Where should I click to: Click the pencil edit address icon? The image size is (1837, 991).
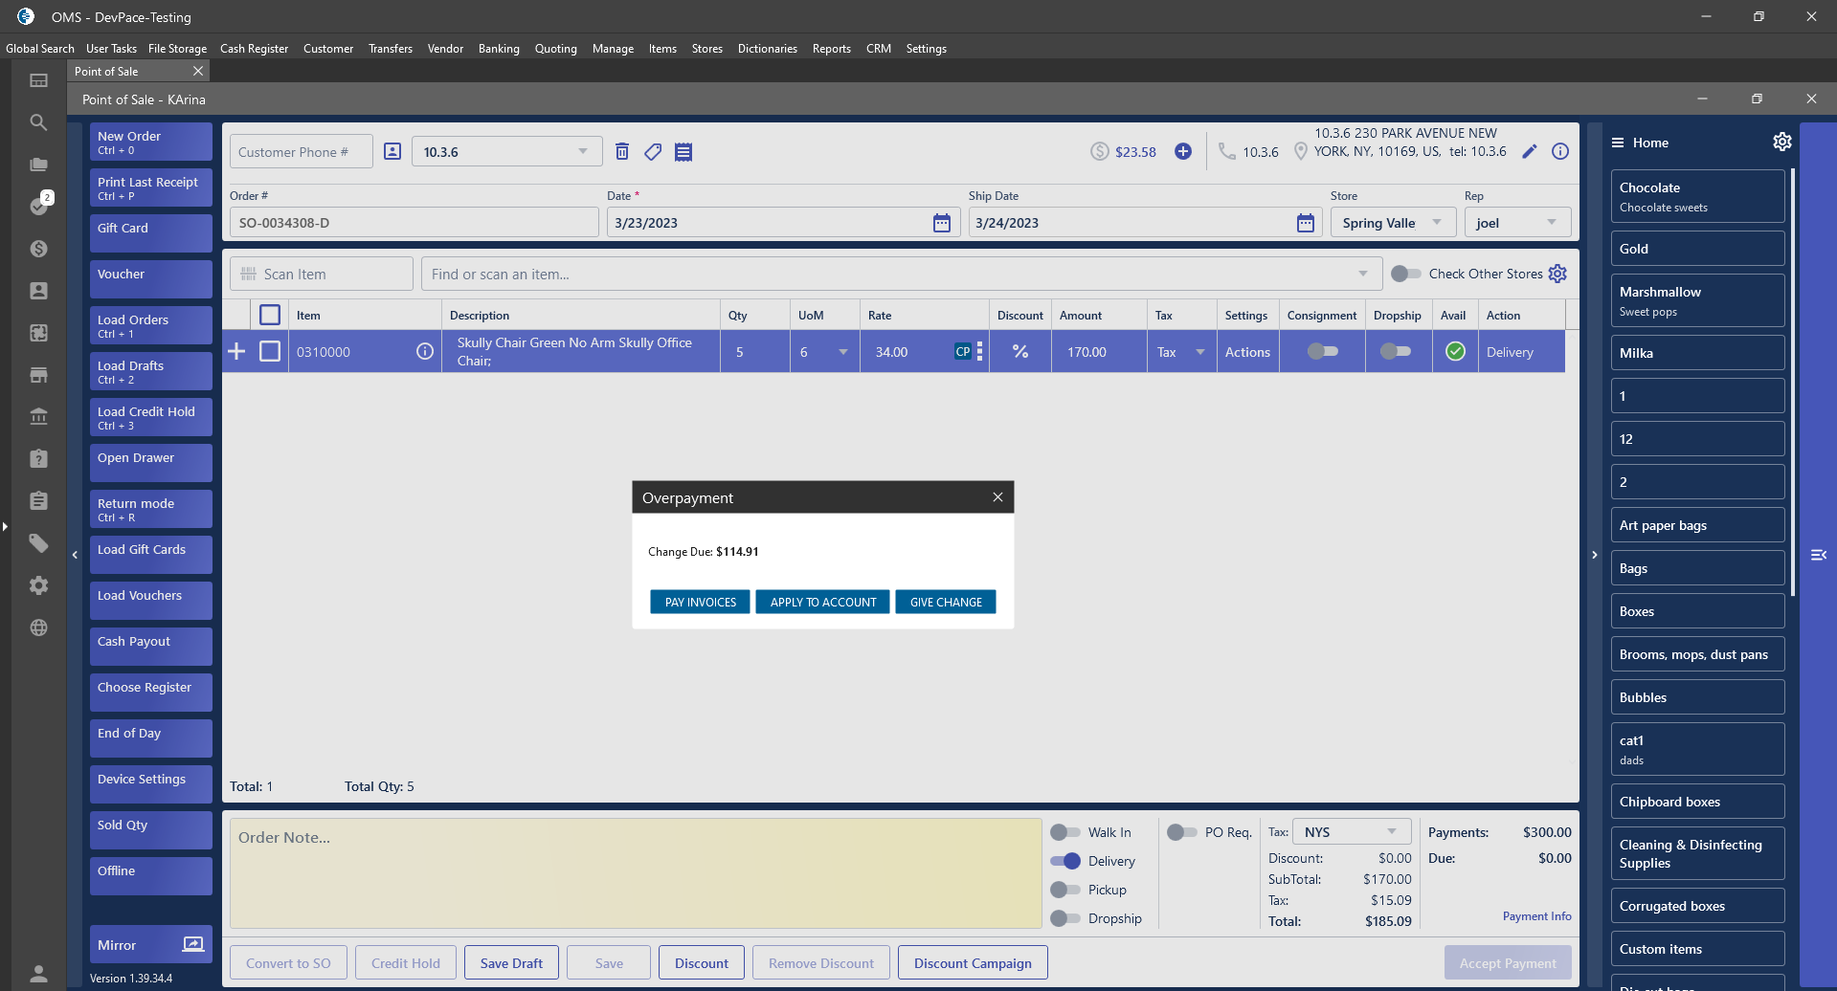click(1530, 151)
